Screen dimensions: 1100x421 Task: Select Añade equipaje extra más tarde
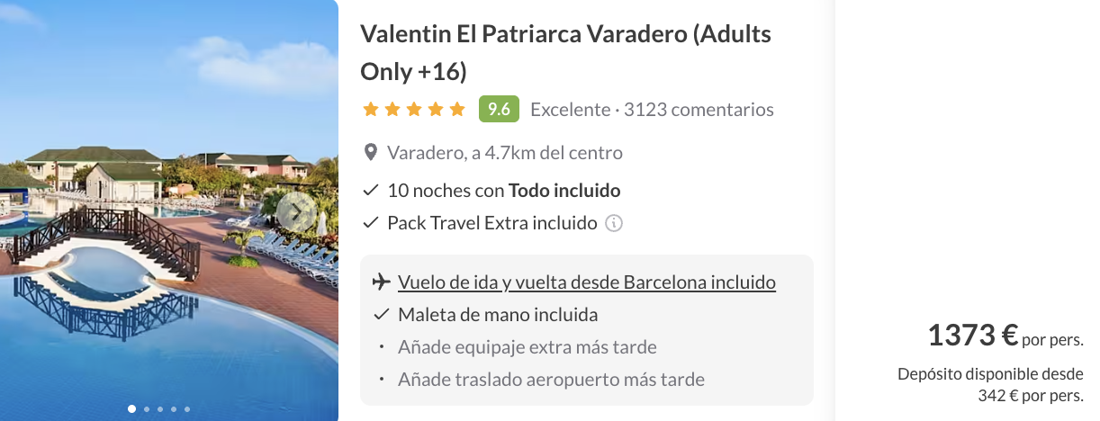[x=527, y=347]
